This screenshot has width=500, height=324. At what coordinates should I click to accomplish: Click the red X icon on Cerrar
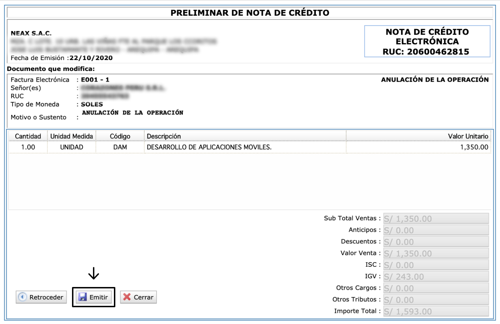[127, 297]
